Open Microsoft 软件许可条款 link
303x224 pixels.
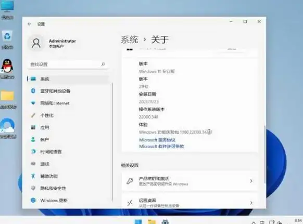161,147
